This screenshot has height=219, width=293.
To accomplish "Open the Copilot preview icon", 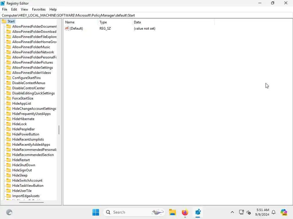I will tap(284, 212).
